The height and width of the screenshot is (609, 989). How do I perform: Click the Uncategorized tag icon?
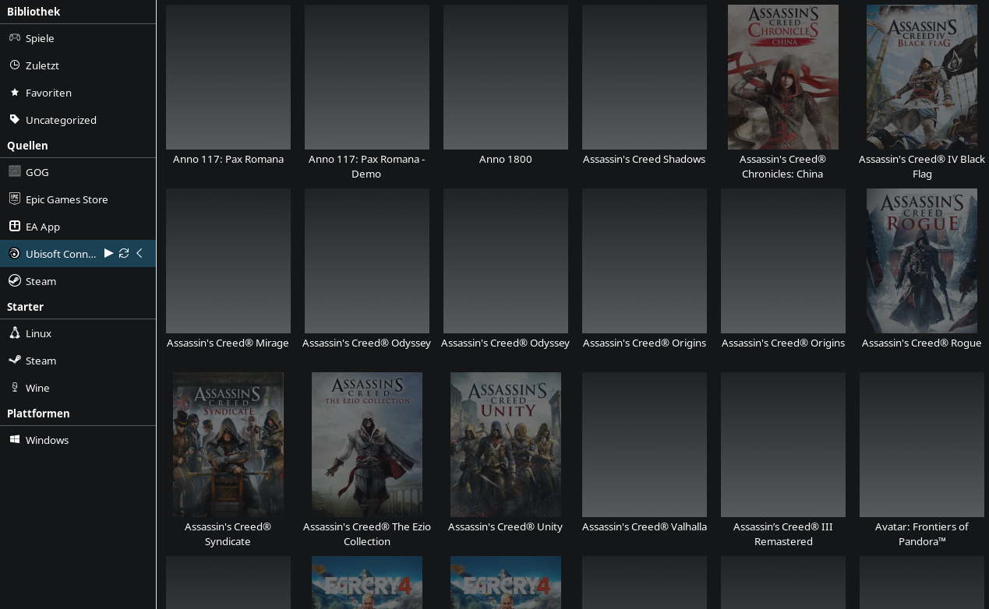14,119
